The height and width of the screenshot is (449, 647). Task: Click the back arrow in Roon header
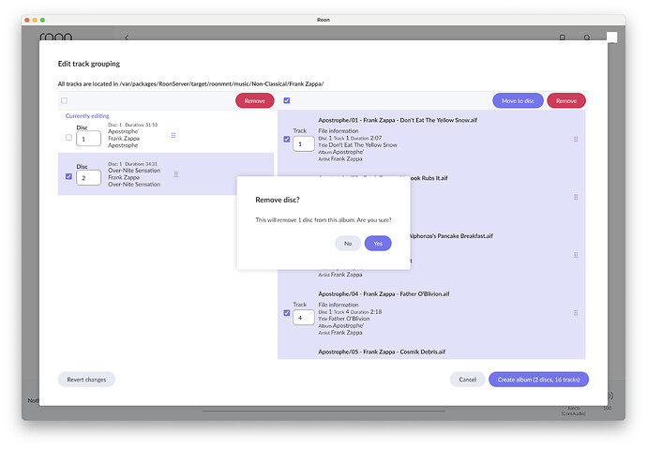[127, 38]
